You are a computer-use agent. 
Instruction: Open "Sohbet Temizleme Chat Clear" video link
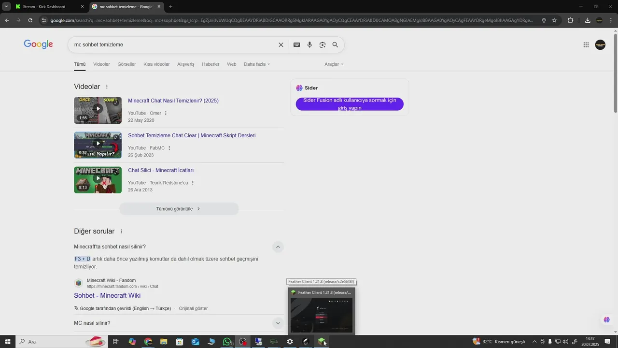tap(192, 136)
